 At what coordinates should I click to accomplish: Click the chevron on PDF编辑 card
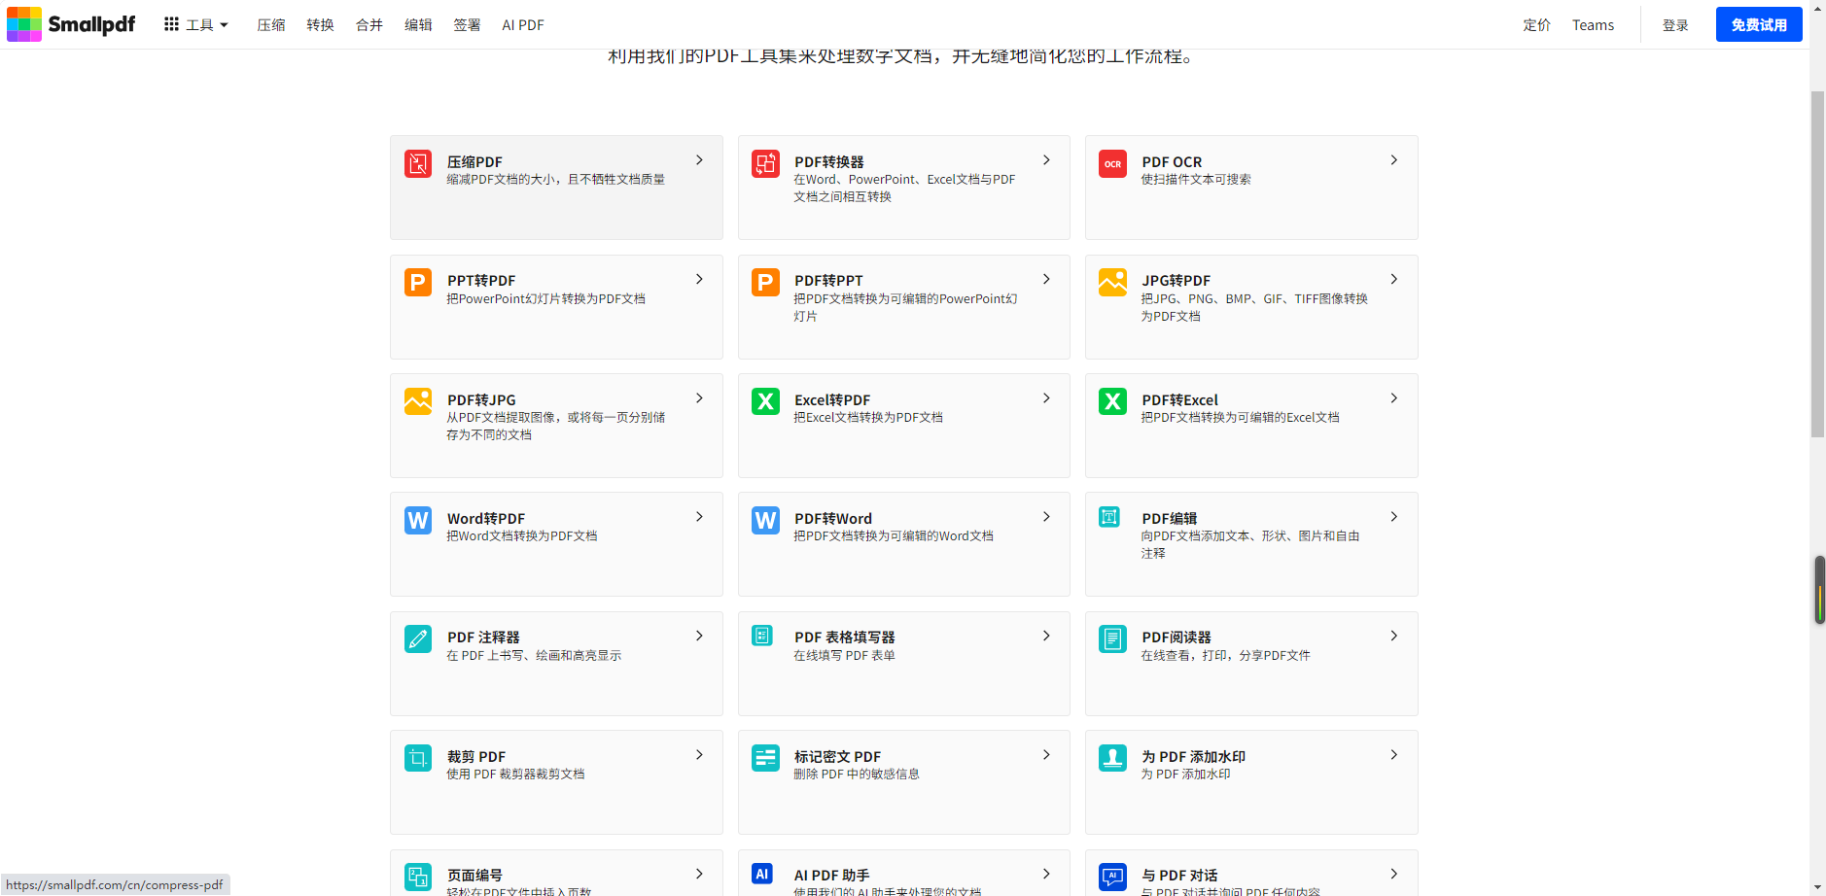[x=1393, y=517]
